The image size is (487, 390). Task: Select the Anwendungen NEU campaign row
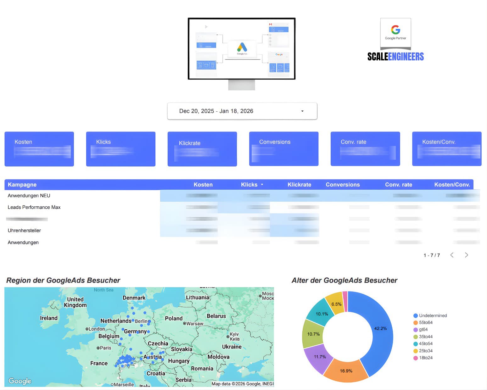[29, 195]
